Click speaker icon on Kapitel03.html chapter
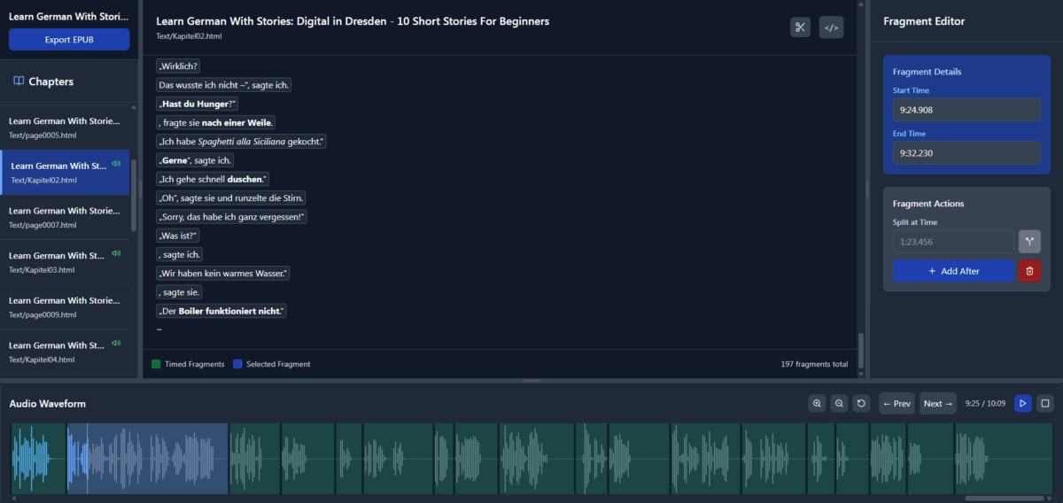 click(x=116, y=253)
